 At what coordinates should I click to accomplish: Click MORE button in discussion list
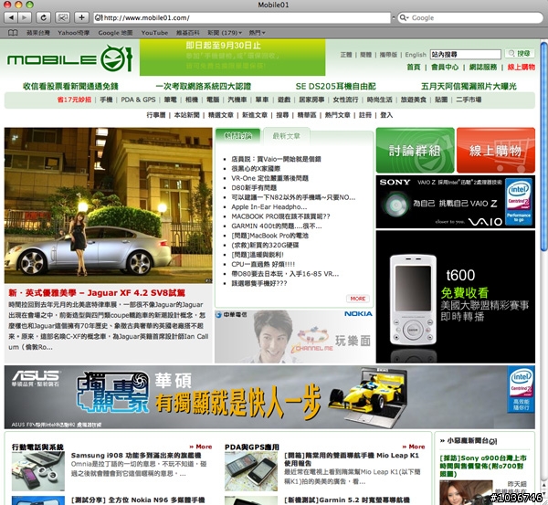(358, 299)
